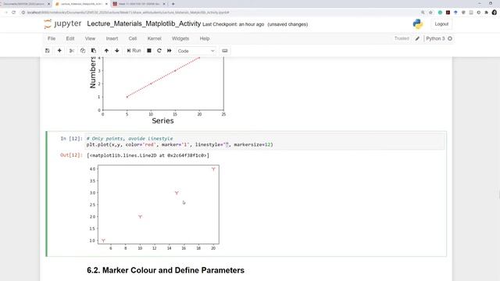Open the File menu
This screenshot has height=281, width=500.
coord(52,38)
